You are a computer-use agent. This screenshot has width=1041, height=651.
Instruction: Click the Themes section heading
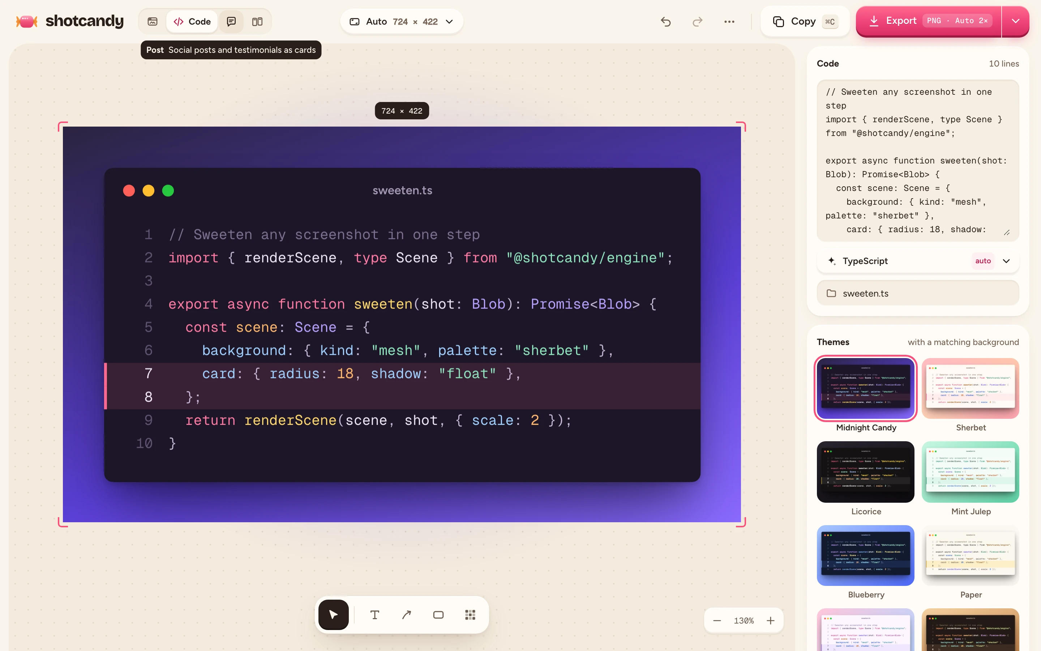tap(833, 342)
